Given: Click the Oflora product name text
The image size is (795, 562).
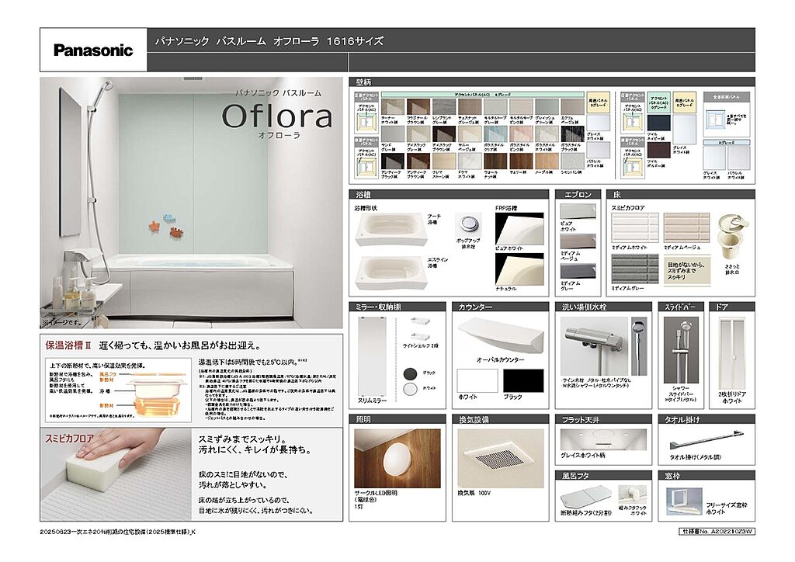Looking at the screenshot, I should pyautogui.click(x=277, y=116).
